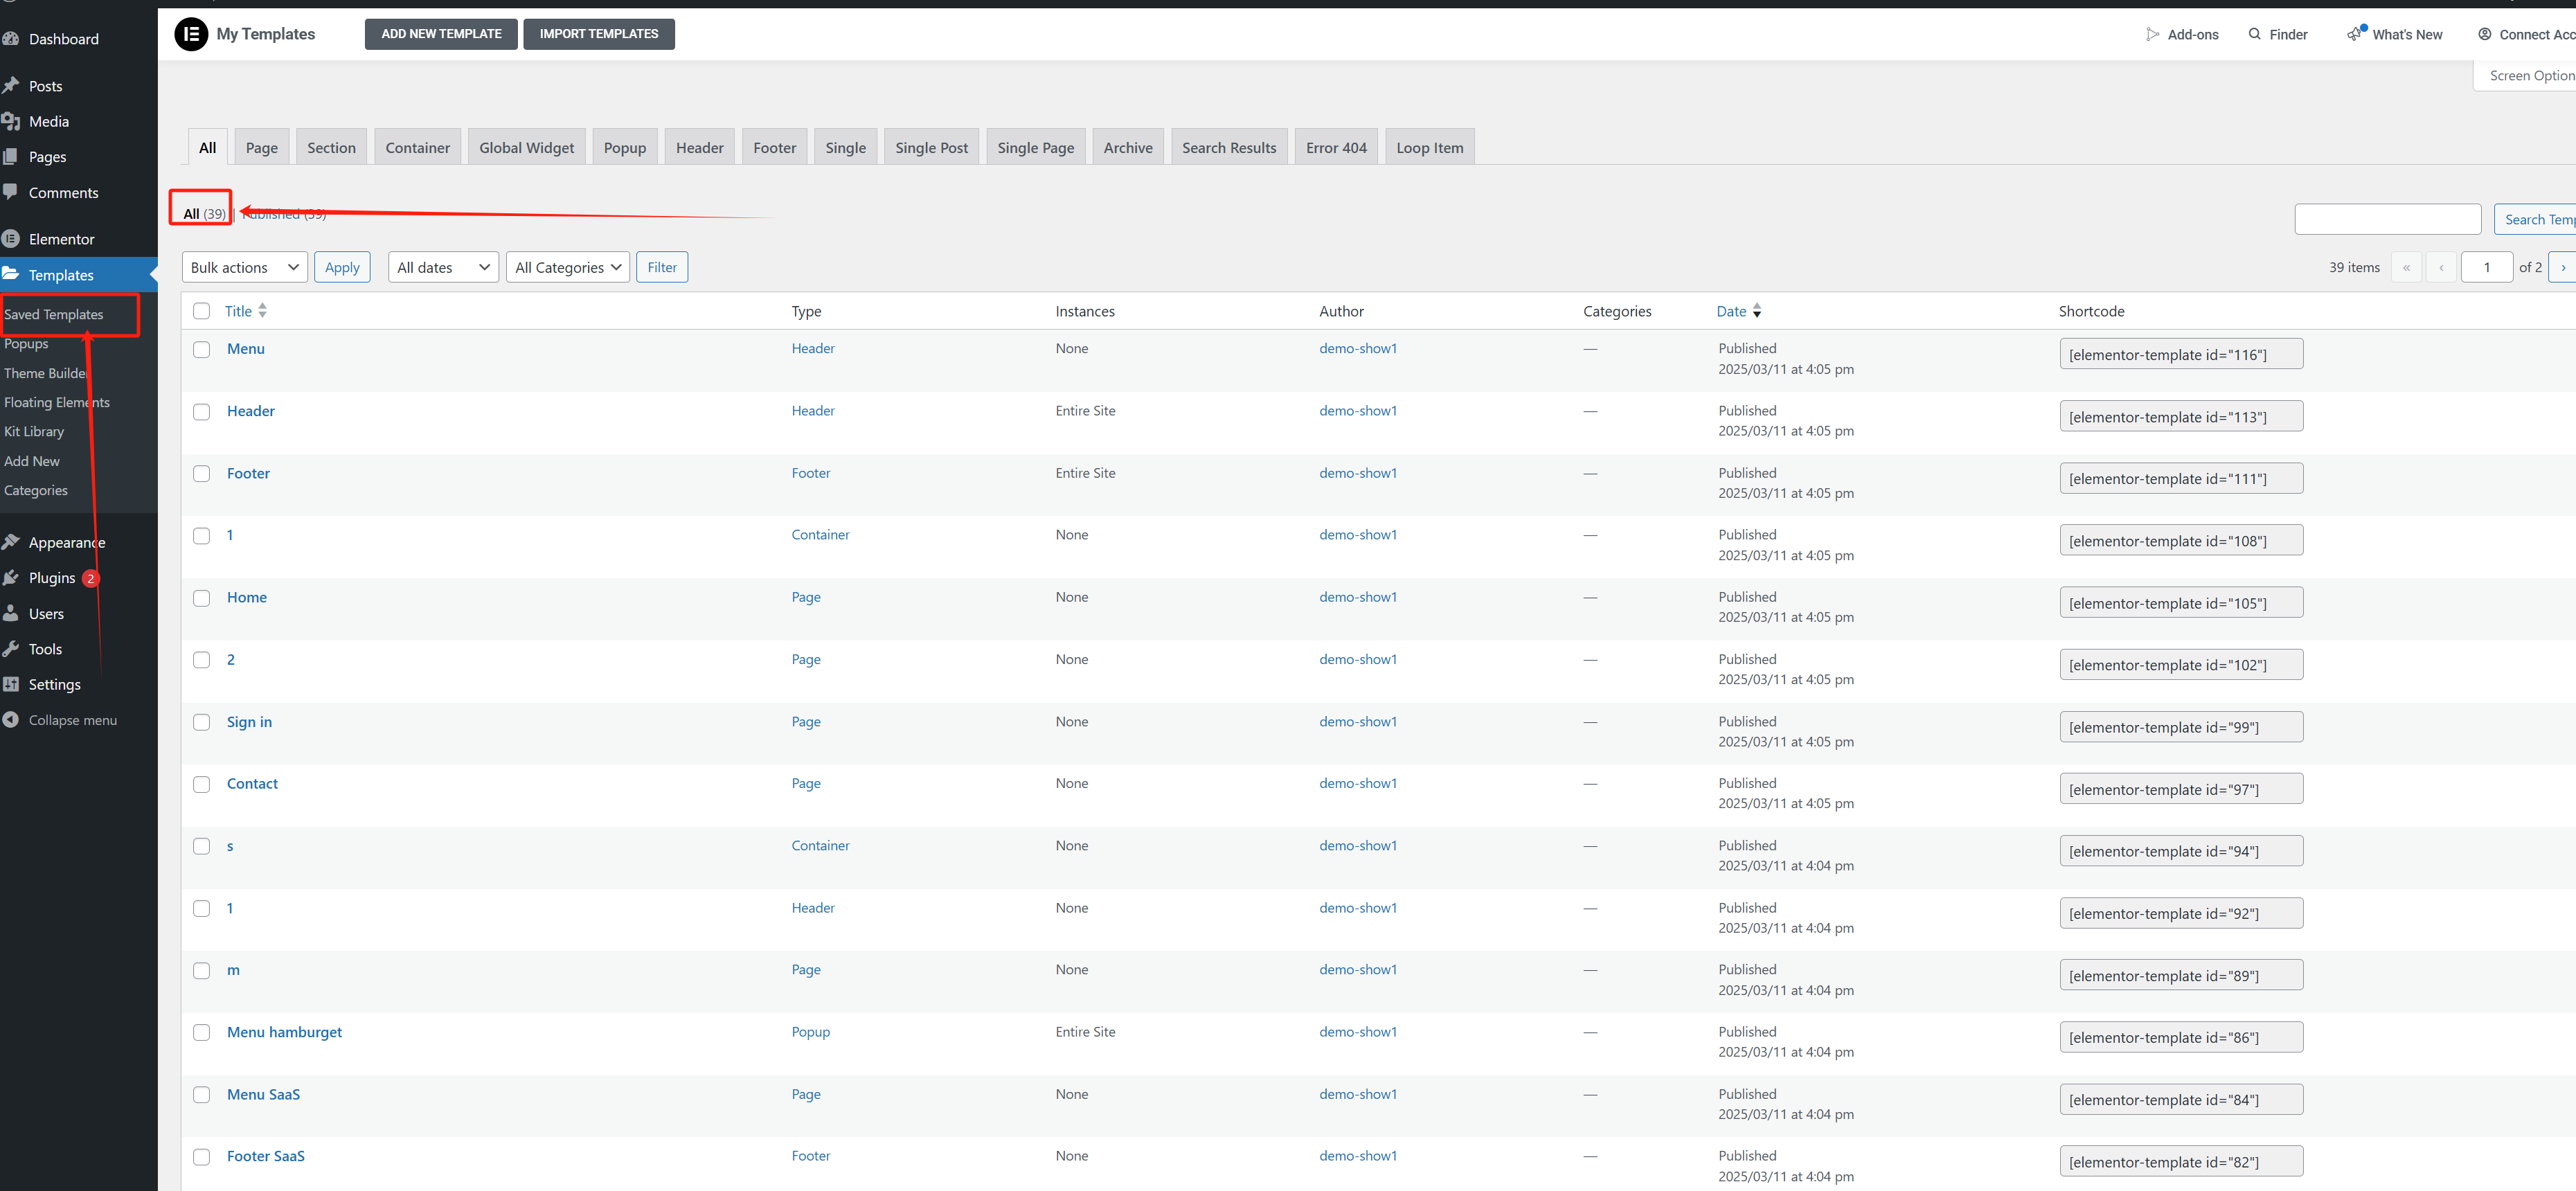This screenshot has height=1191, width=2576.
Task: Tick the checkbox for Menu template
Action: point(202,349)
